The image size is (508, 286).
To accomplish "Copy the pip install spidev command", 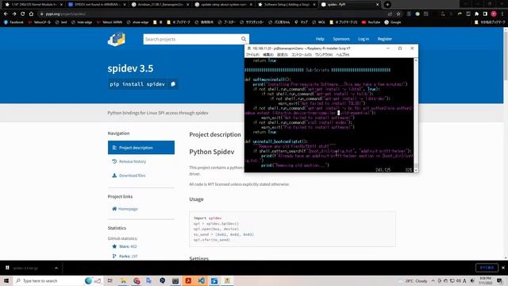I will point(173,84).
